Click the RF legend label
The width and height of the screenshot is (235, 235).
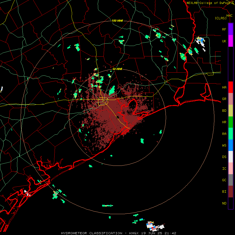(x=224, y=29)
